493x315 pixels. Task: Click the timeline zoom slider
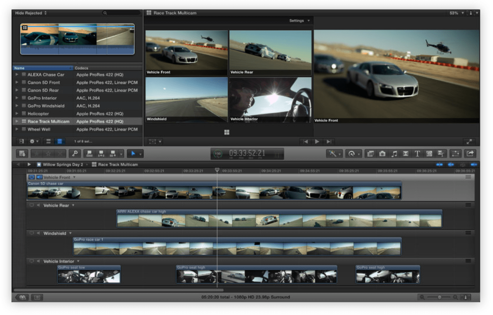(439, 297)
